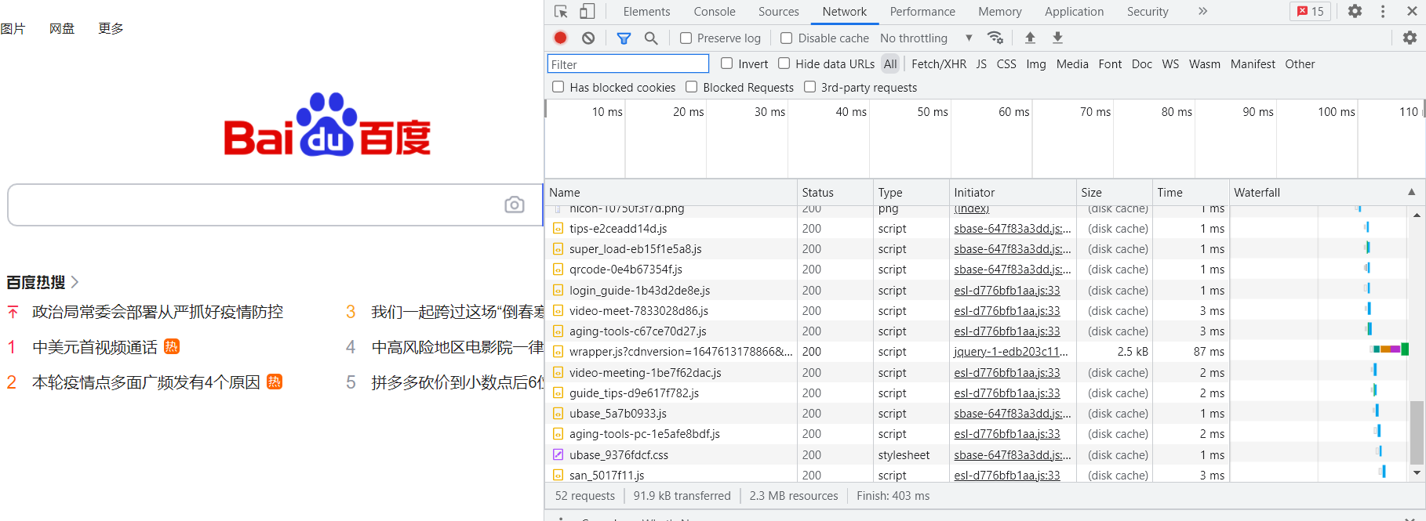Viewport: 1426px width, 521px height.
Task: Open the Memory tab
Action: point(1000,12)
